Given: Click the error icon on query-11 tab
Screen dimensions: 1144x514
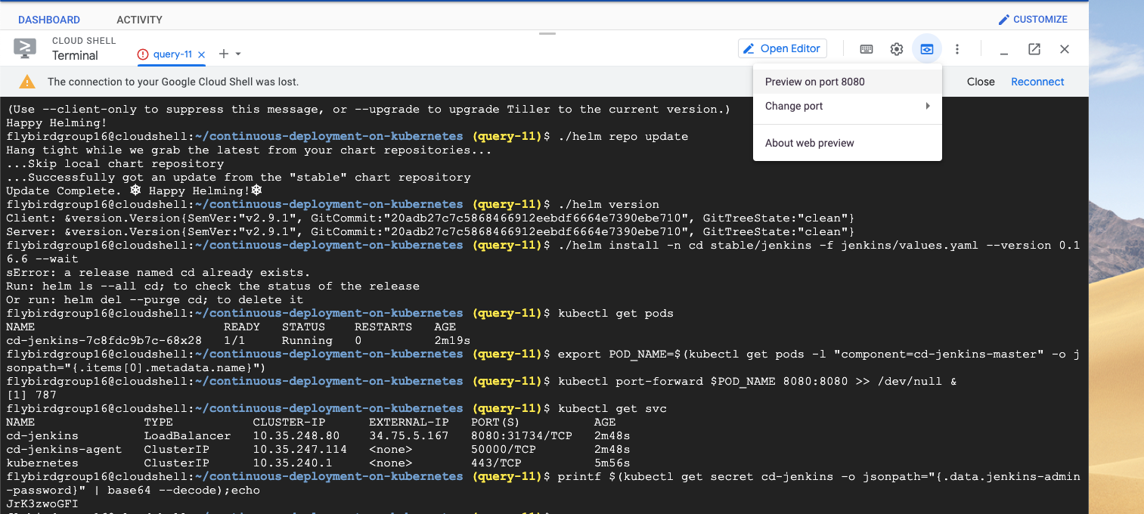Looking at the screenshot, I should (x=143, y=54).
